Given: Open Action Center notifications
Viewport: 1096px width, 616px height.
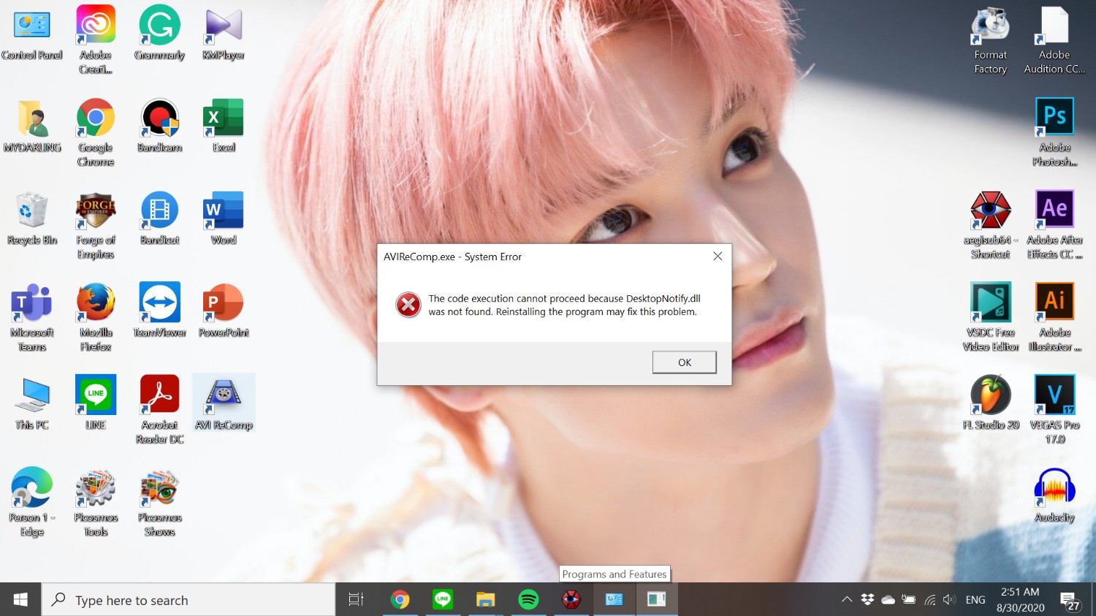Looking at the screenshot, I should 1070,599.
